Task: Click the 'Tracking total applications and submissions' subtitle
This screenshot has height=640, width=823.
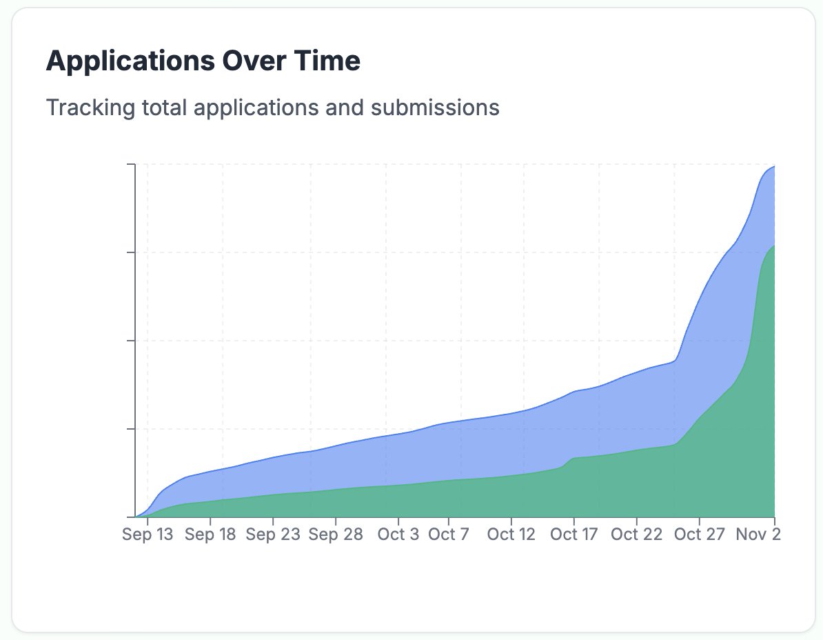Action: click(273, 108)
